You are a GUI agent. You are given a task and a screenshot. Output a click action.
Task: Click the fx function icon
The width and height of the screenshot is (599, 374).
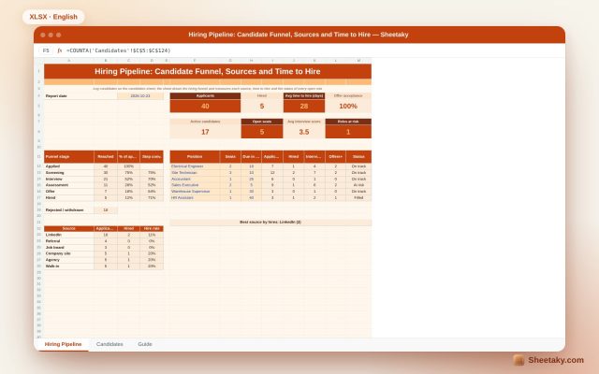click(x=60, y=50)
